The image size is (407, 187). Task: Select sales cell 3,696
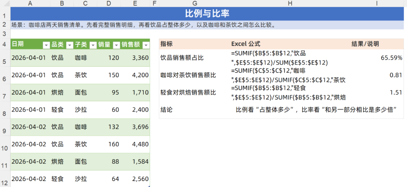click(135, 127)
